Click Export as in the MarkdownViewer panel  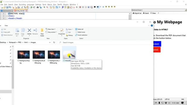137,13
